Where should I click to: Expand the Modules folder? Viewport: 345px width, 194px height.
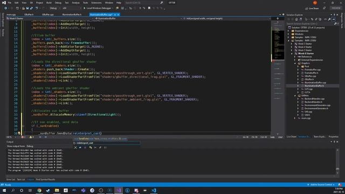(x=288, y=34)
